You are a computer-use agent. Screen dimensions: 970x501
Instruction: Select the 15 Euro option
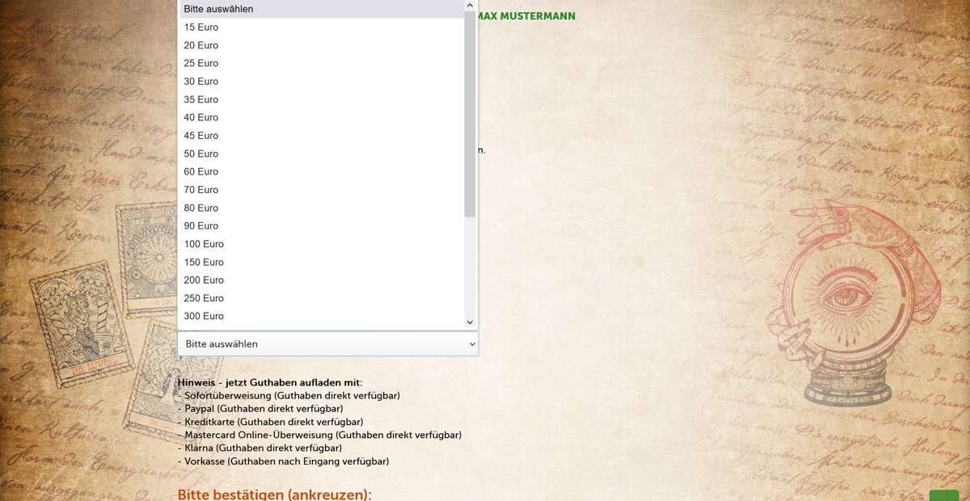[x=201, y=27]
